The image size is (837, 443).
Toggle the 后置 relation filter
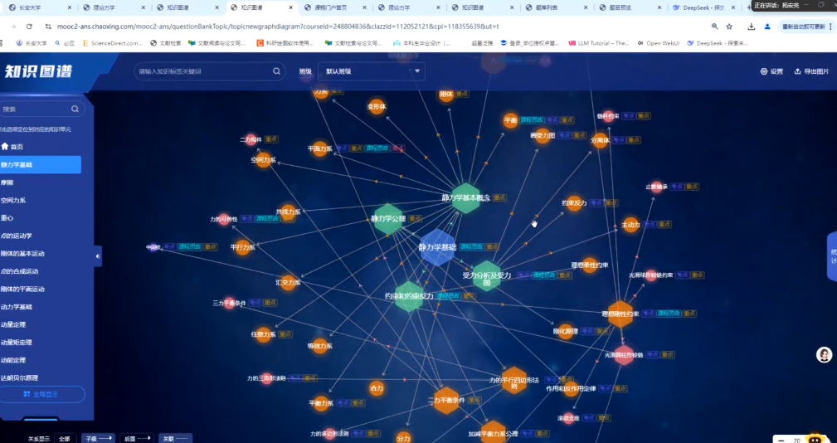[137, 438]
